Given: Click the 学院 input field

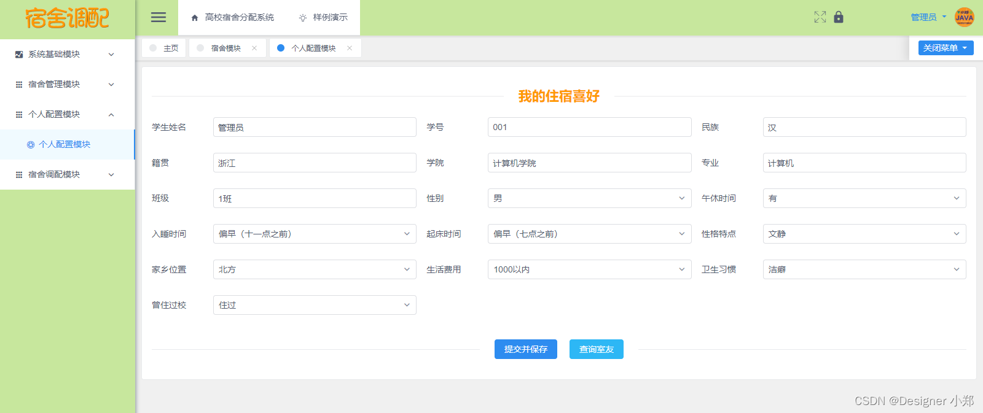Looking at the screenshot, I should coord(589,163).
